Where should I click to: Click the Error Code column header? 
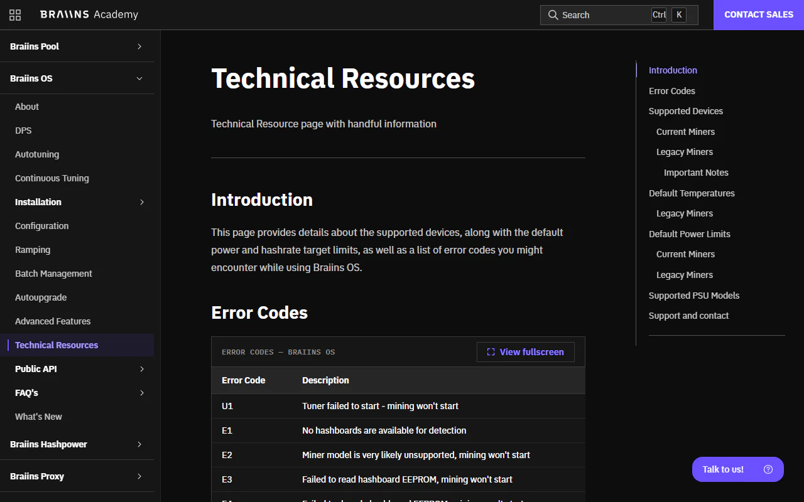244,380
